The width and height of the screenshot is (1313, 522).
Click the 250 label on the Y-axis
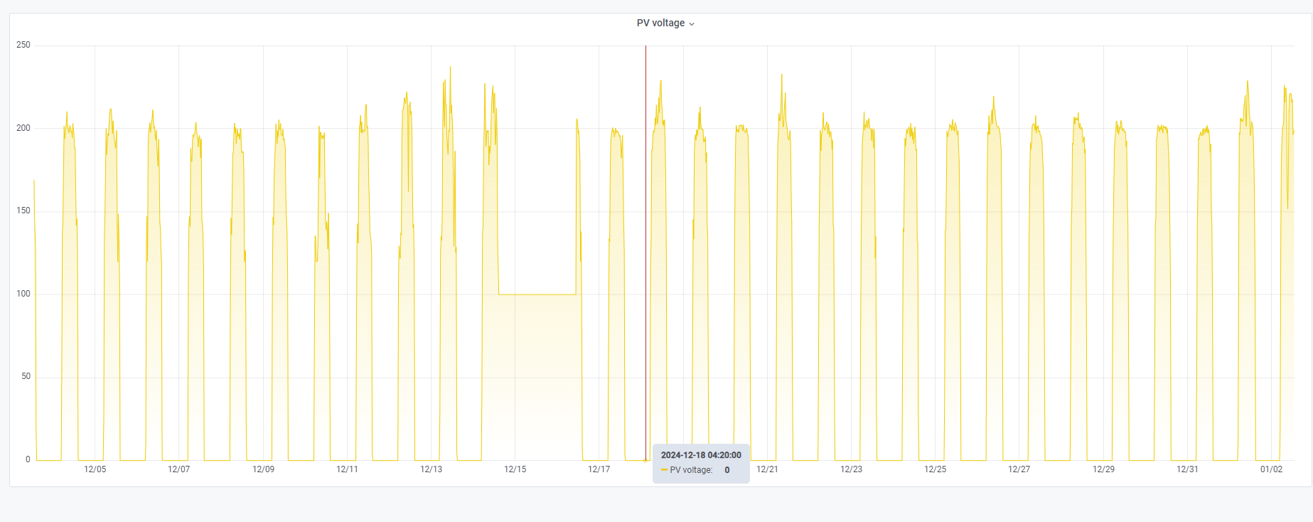pos(23,45)
